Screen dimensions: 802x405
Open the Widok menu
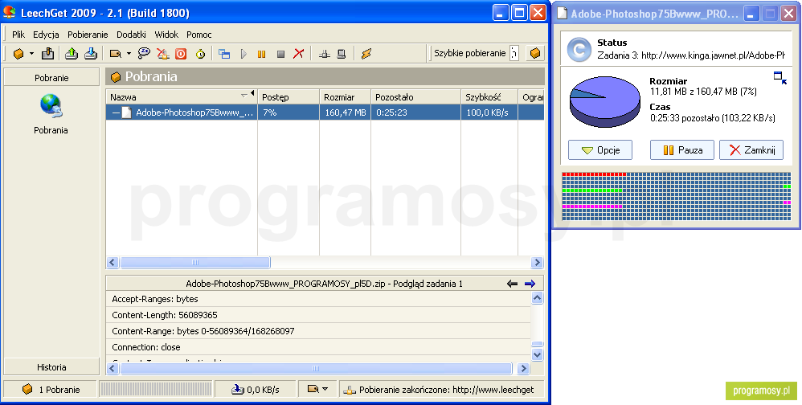166,35
